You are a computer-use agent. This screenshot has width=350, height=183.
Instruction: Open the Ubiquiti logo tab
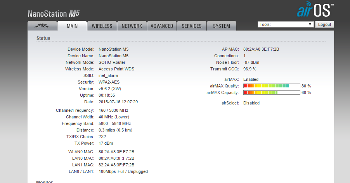pyautogui.click(x=42, y=26)
